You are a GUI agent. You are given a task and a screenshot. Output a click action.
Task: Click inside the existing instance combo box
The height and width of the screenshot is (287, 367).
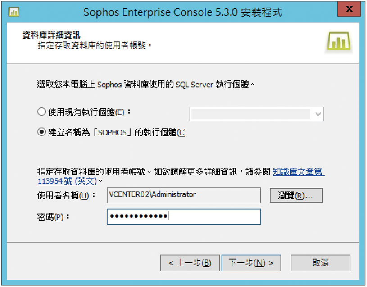tap(257, 114)
